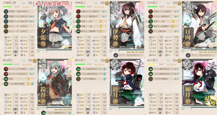Select Hyuga's character card portrait
This screenshot has height=115, width=217.
[199, 25]
